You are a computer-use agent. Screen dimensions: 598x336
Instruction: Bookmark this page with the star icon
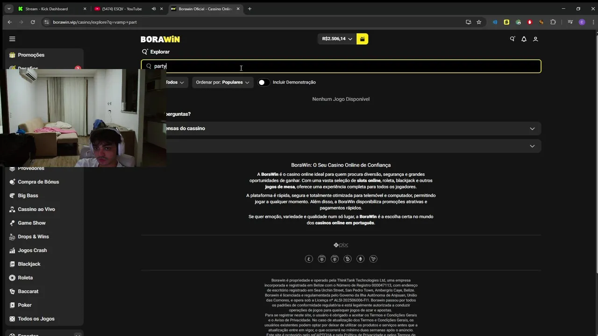coord(479,22)
